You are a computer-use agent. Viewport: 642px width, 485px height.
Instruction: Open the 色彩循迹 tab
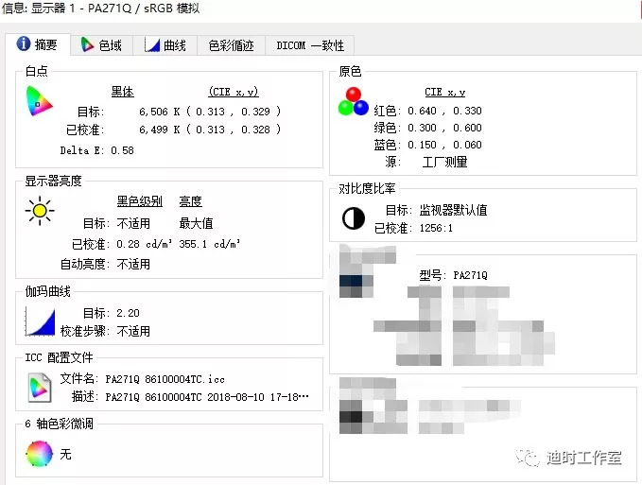[231, 45]
